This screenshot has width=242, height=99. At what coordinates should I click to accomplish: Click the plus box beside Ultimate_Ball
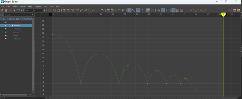click(4, 19)
